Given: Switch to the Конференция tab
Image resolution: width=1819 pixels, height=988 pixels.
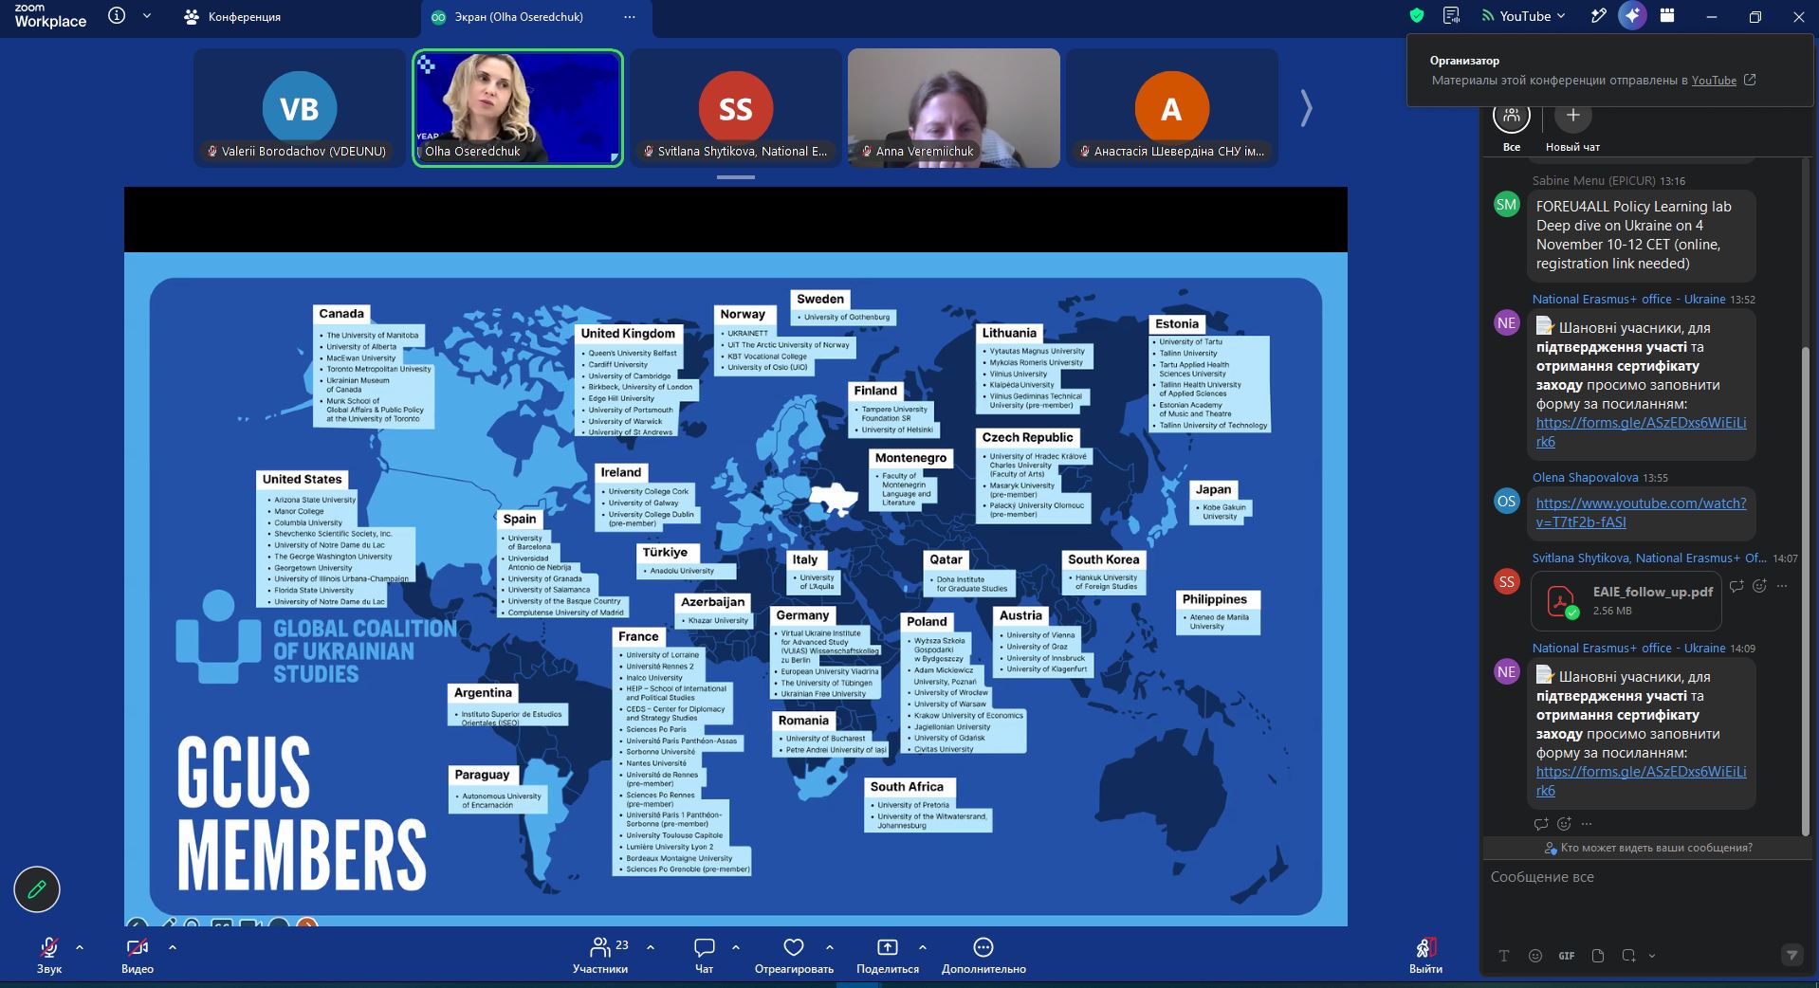Looking at the screenshot, I should [232, 16].
